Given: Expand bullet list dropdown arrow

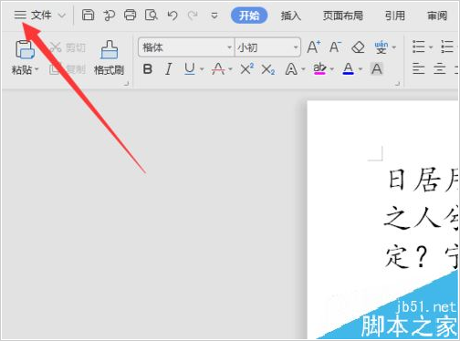Looking at the screenshot, I should pos(431,47).
